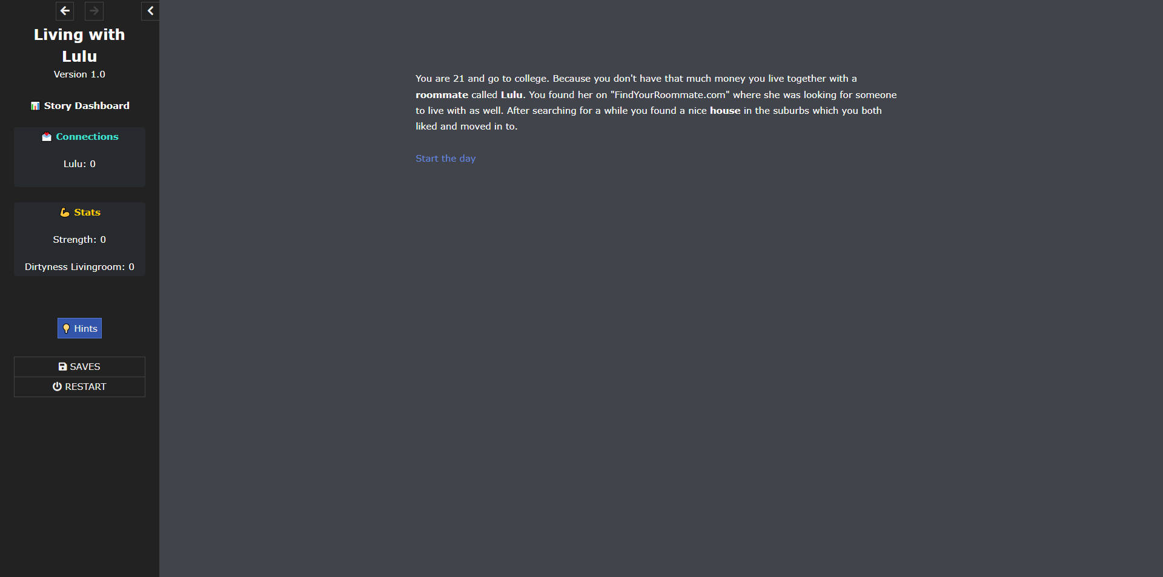Screen dimensions: 1163x577
Task: Click the floppy disk icon beside SAVES
Action: [x=62, y=367]
